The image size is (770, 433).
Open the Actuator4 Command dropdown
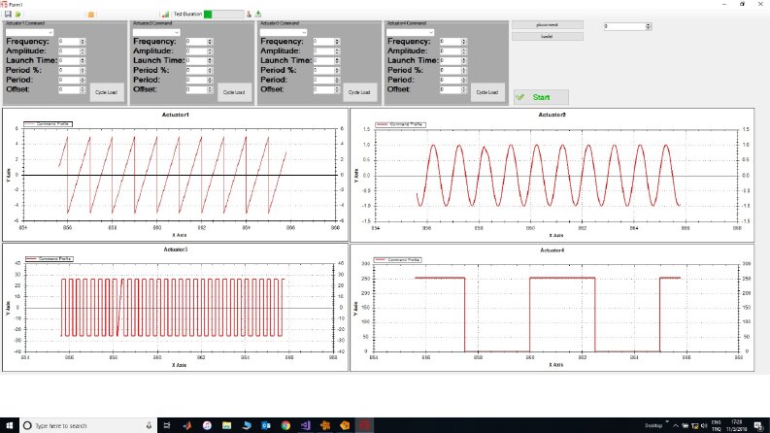410,32
